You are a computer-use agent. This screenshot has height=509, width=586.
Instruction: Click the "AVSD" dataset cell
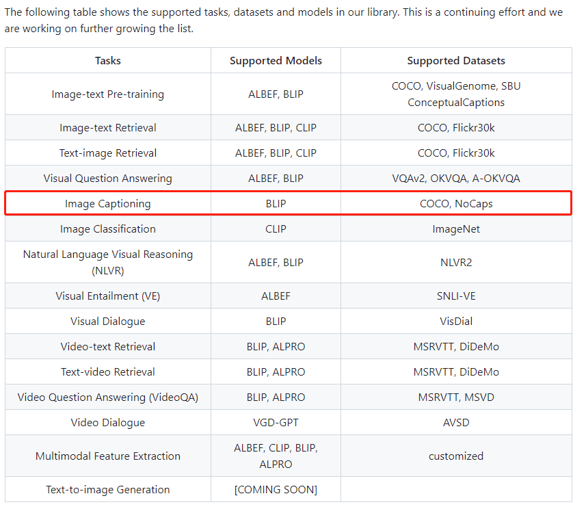click(456, 423)
